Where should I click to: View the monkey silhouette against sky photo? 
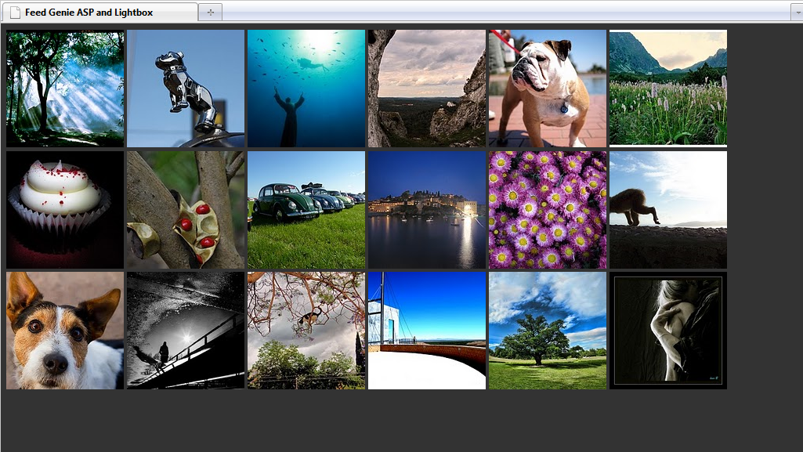point(667,209)
